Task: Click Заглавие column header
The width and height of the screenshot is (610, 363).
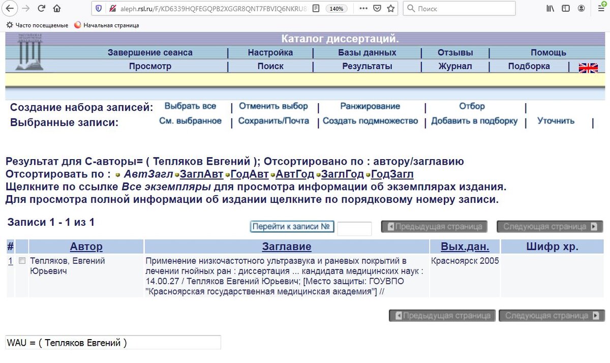Action: pyautogui.click(x=287, y=247)
